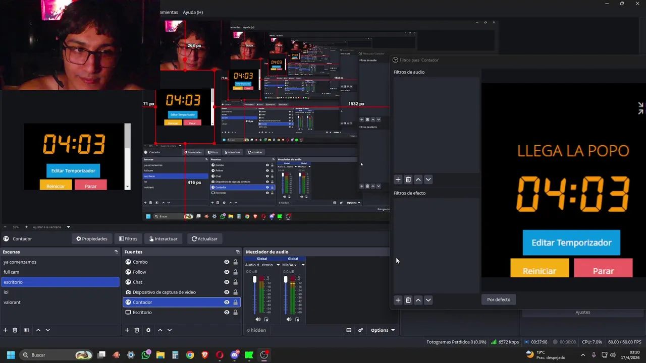Click Parar button in filter preview
Viewport: 646px width, 363px height.
pyautogui.click(x=603, y=269)
